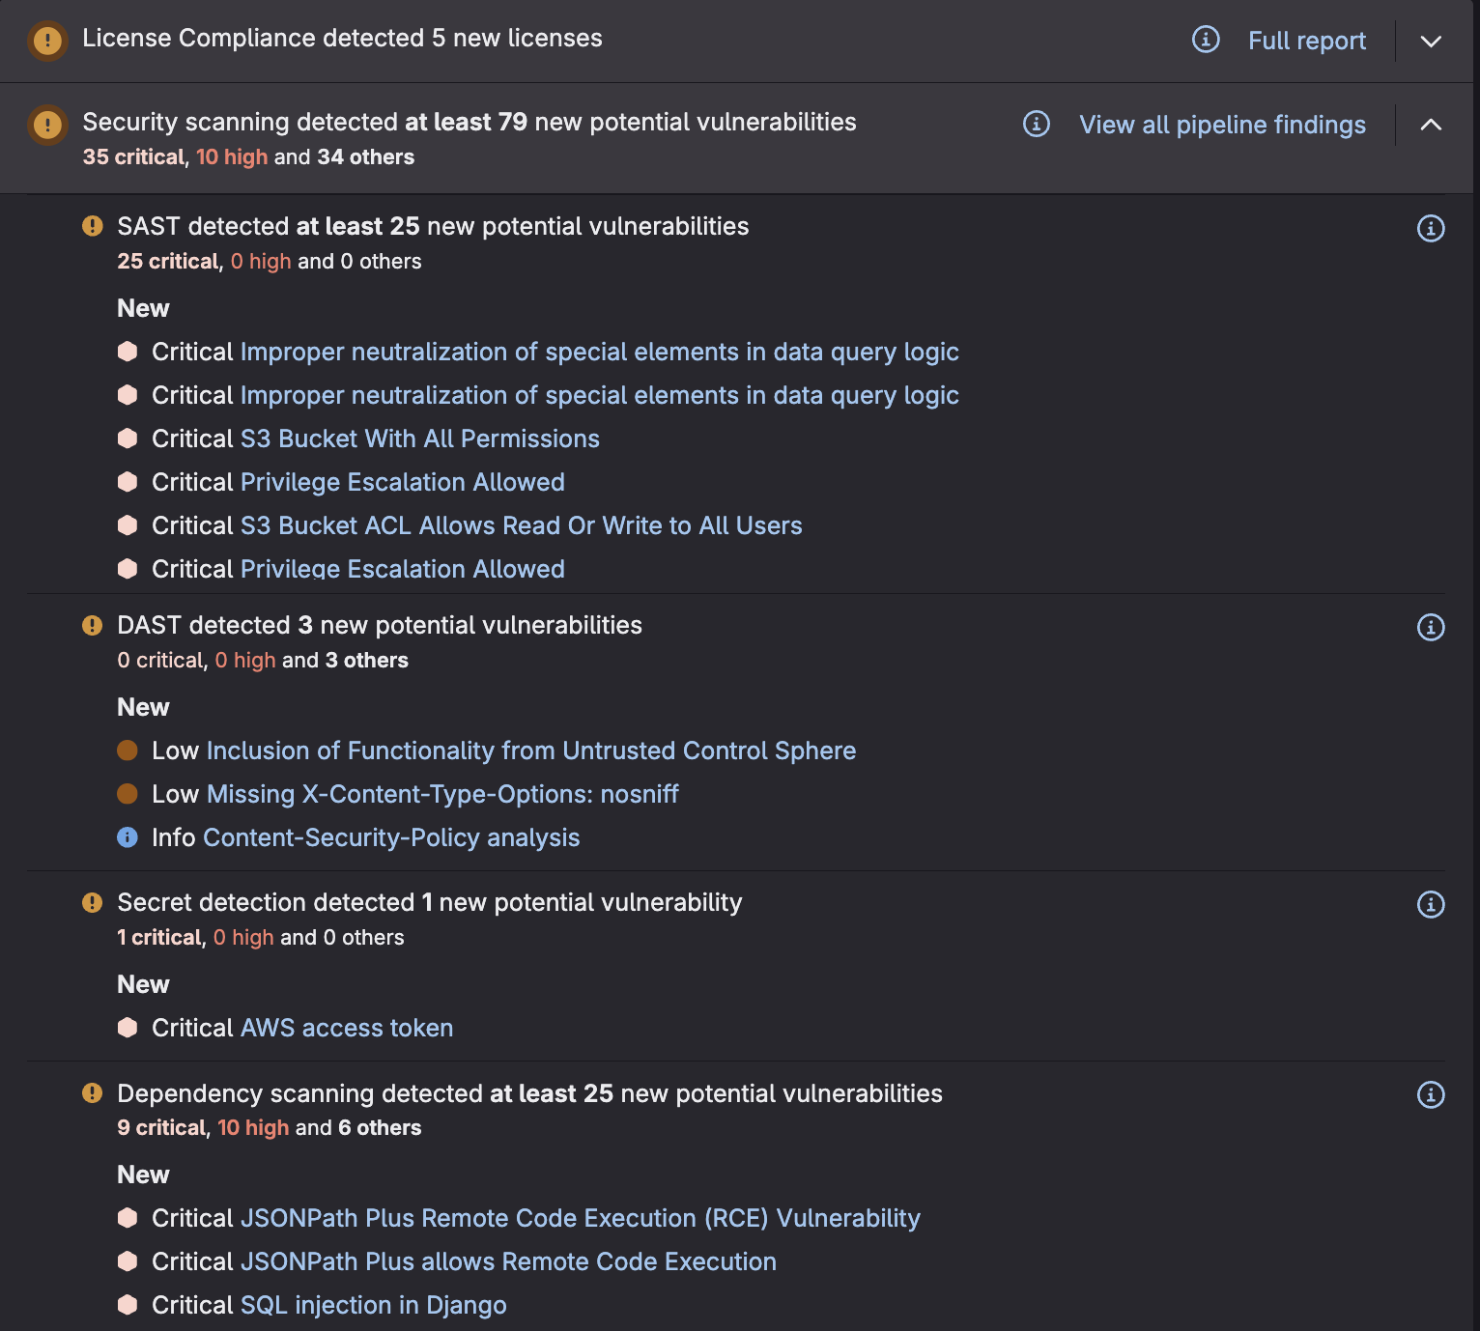Open the SAST section info icon

(1431, 228)
